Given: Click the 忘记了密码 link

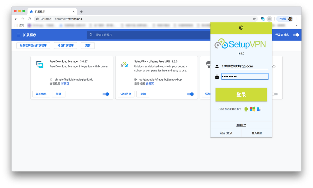Looking at the screenshot, I should (226, 133).
